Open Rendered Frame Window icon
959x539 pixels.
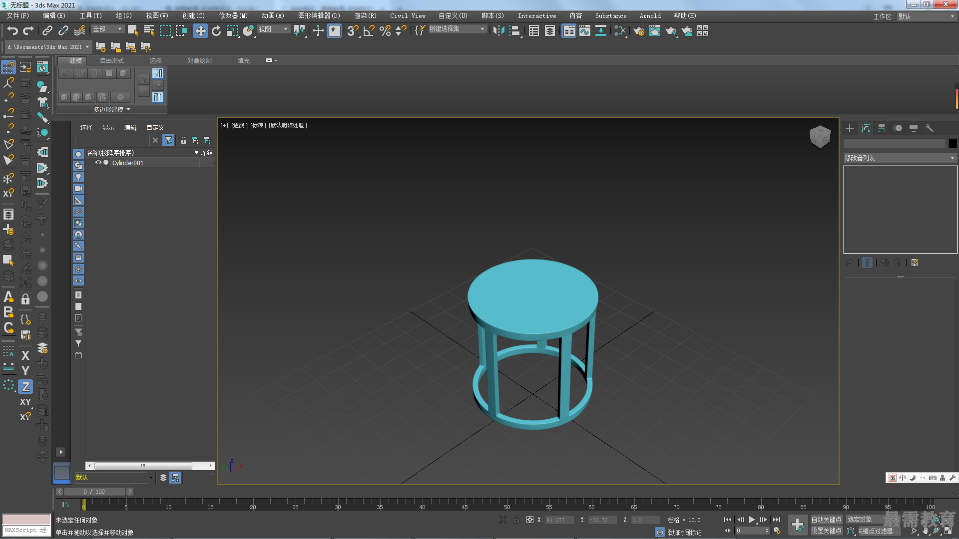(x=655, y=31)
